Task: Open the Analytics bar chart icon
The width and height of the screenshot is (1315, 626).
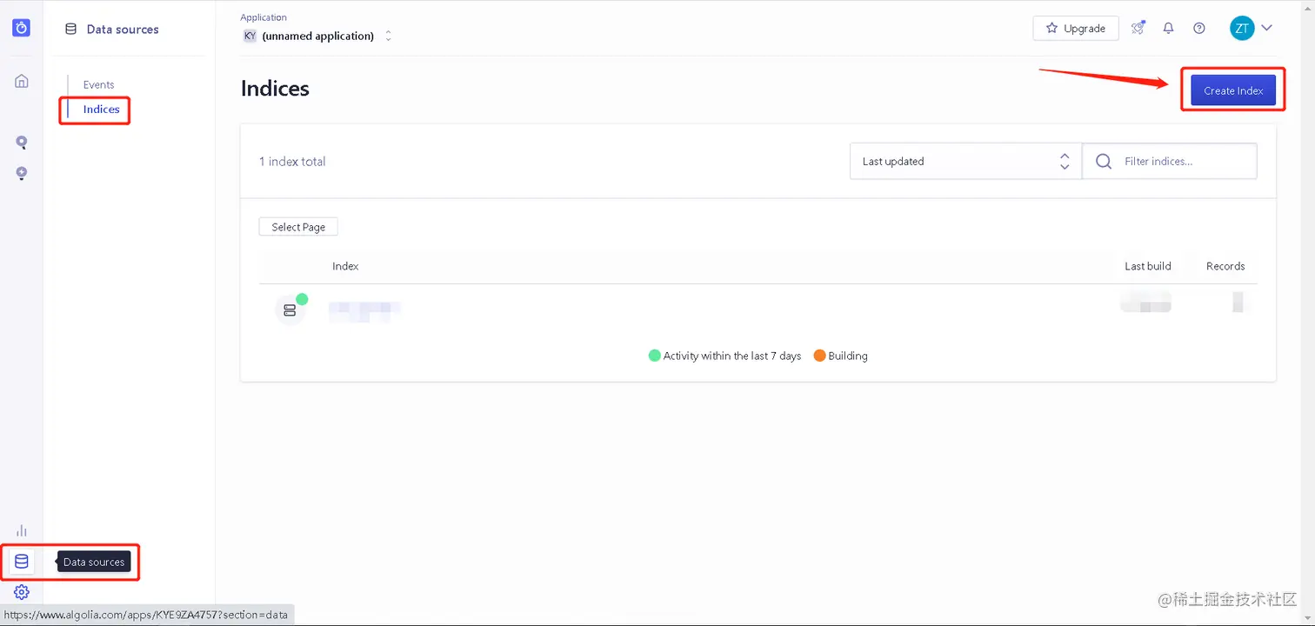Action: tap(22, 530)
